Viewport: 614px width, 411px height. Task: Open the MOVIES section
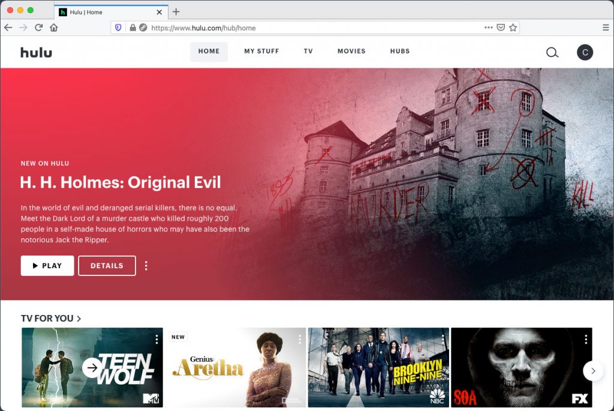click(x=351, y=52)
